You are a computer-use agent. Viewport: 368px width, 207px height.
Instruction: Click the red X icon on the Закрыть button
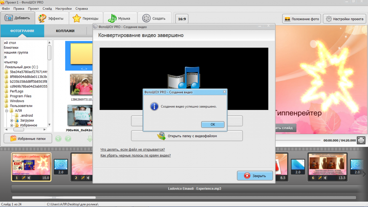click(247, 176)
